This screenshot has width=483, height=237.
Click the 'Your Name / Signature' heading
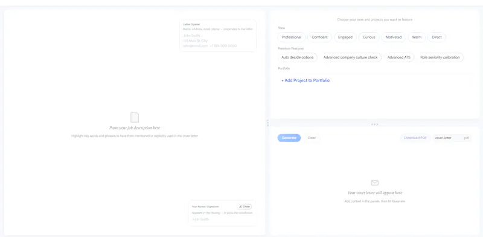(205, 207)
